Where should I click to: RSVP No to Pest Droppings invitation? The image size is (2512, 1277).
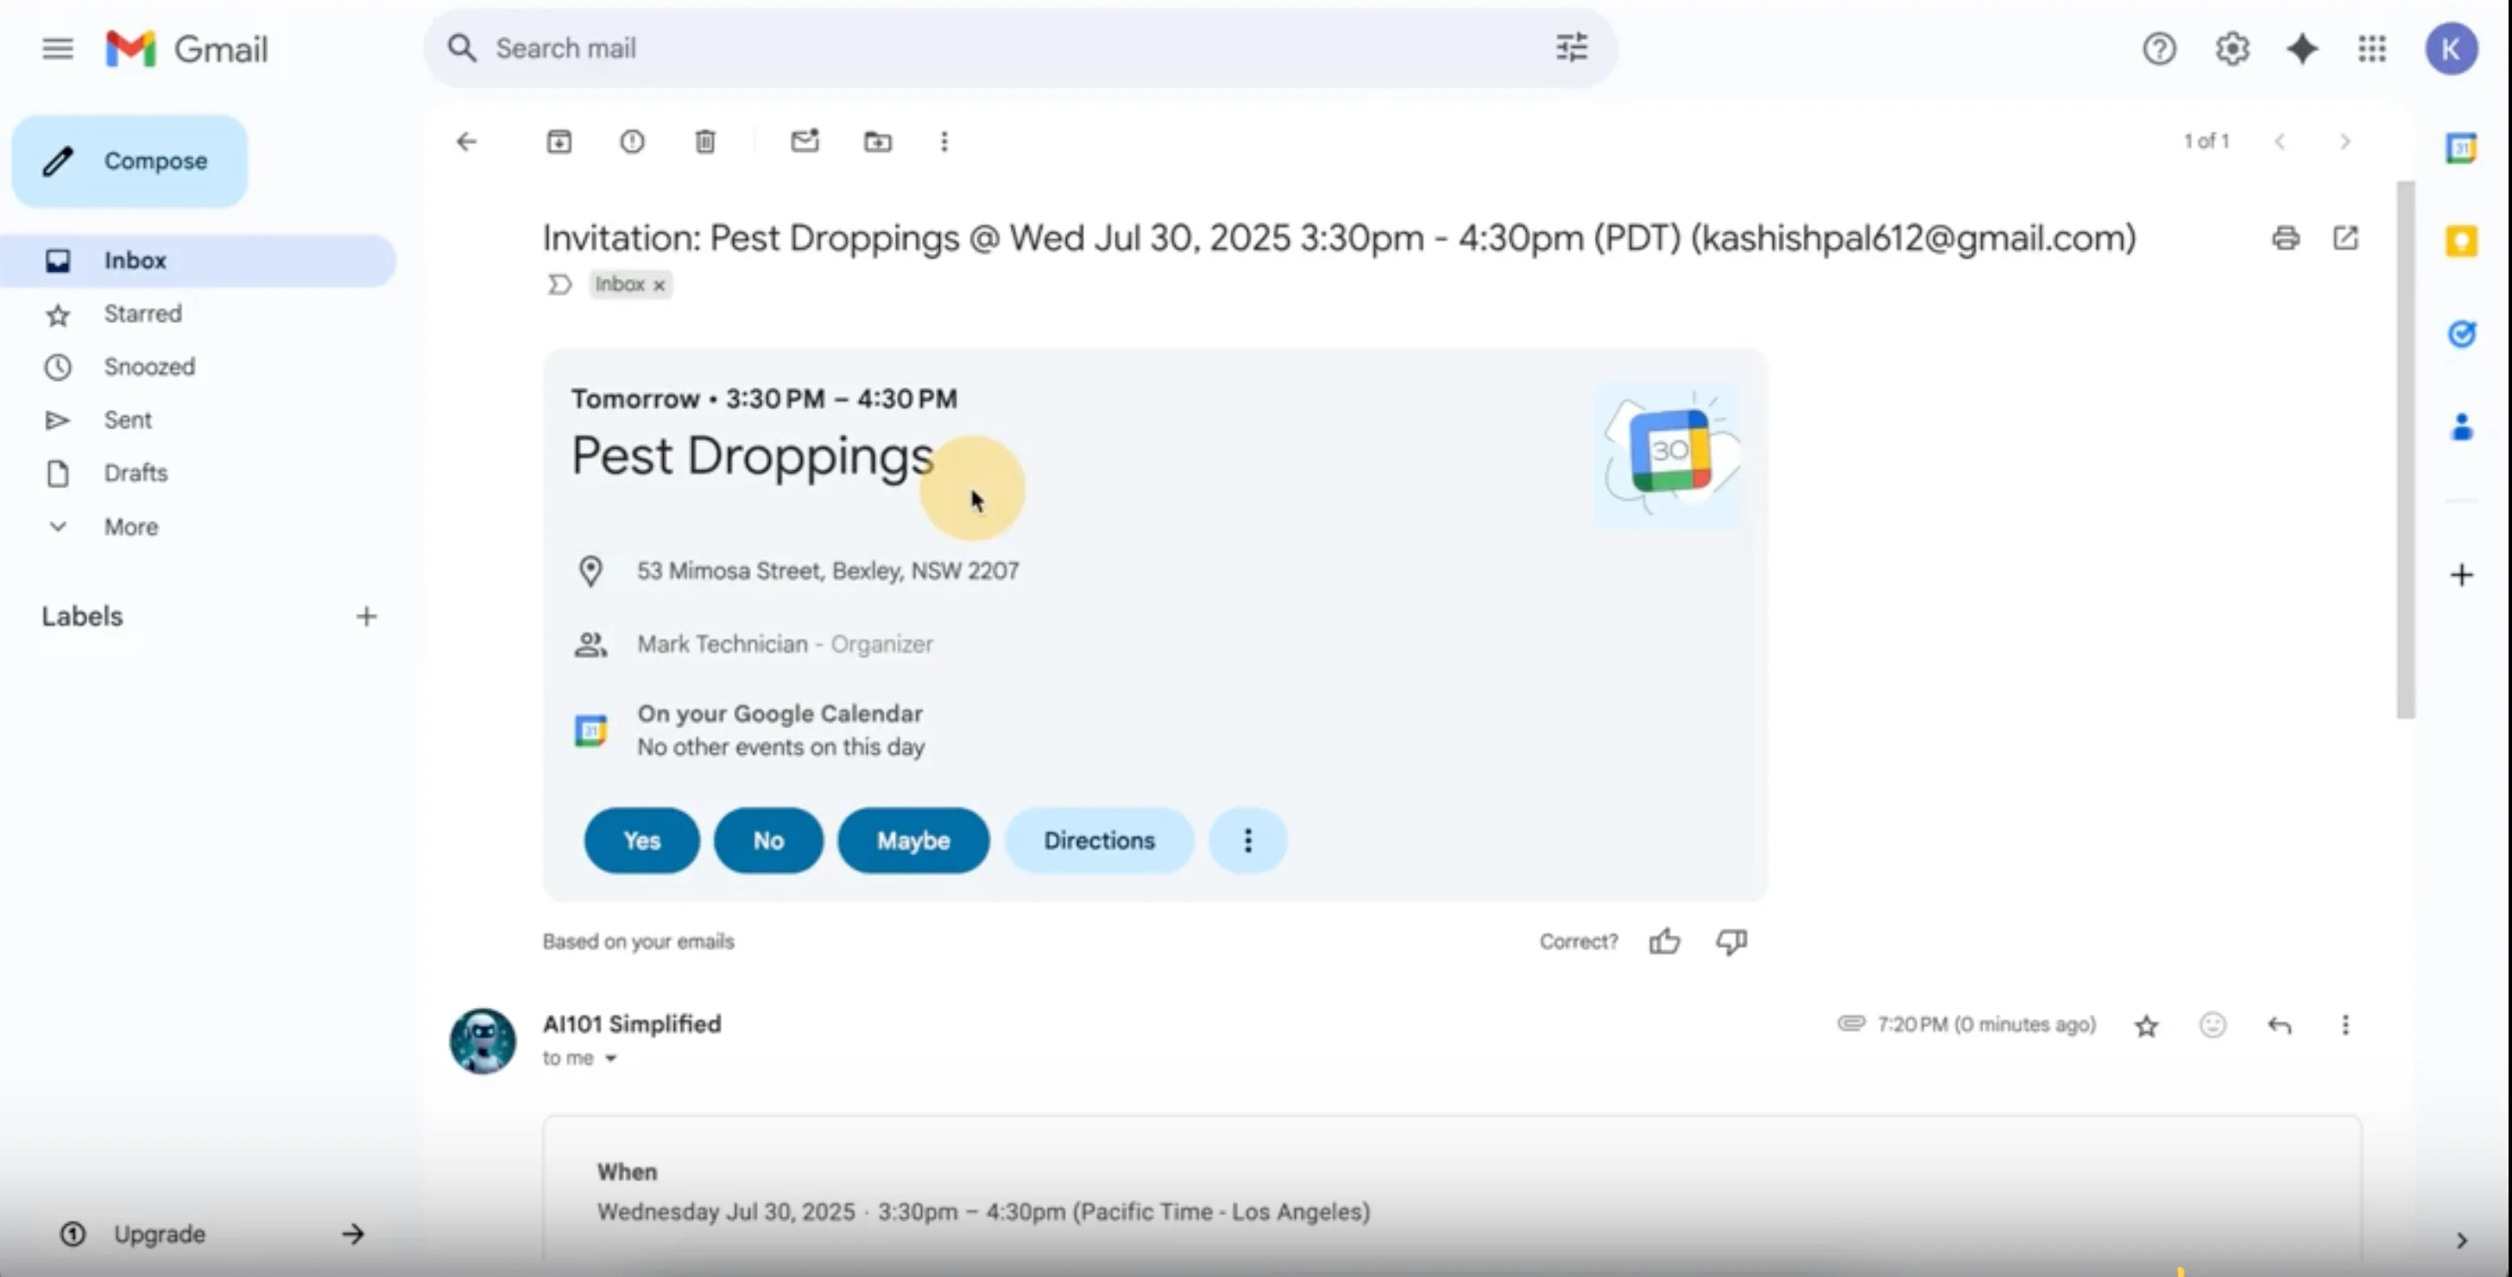click(x=768, y=840)
